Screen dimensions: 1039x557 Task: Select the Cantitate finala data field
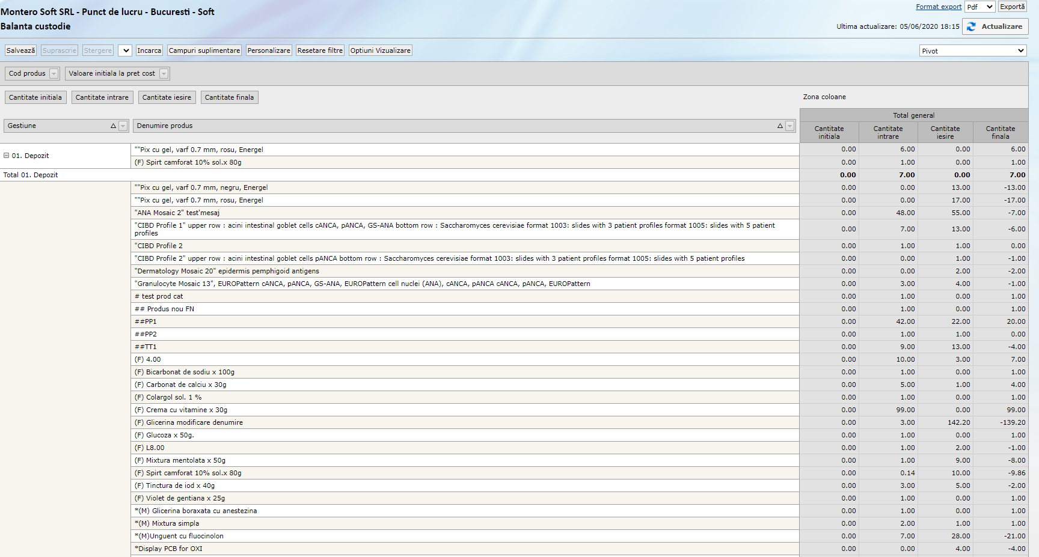pos(229,97)
